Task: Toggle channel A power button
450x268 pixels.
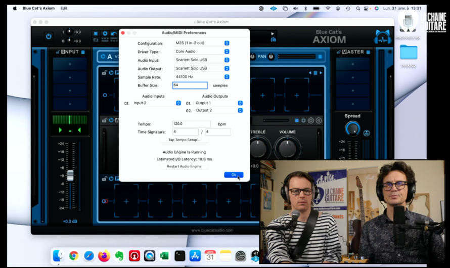Action: 103,57
